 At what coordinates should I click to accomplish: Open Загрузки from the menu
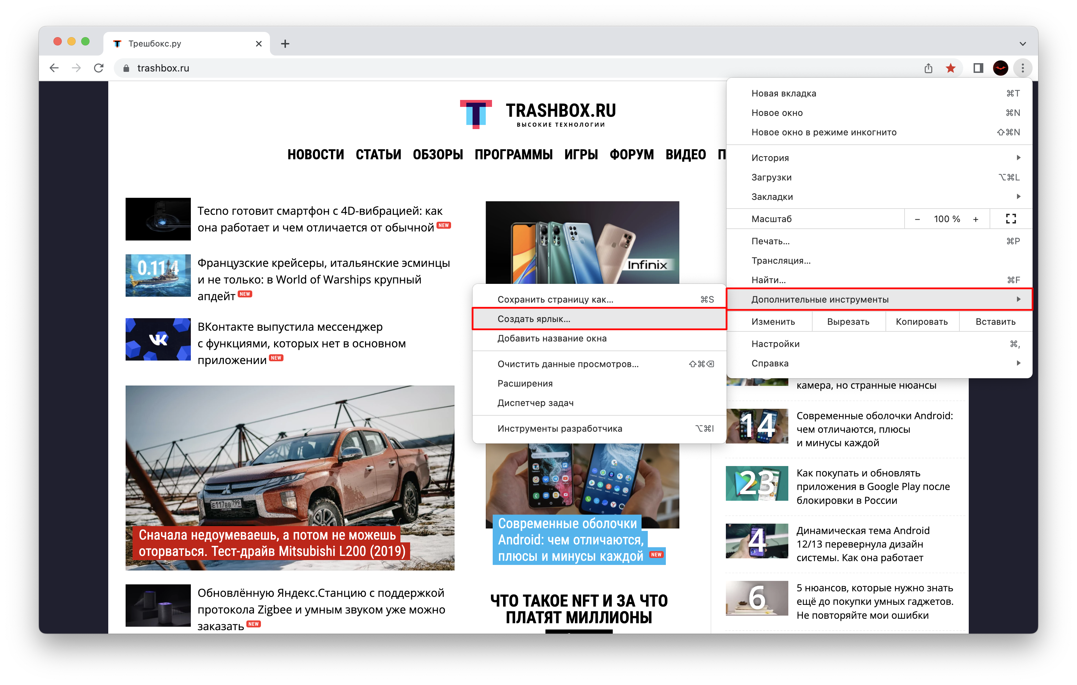click(879, 177)
